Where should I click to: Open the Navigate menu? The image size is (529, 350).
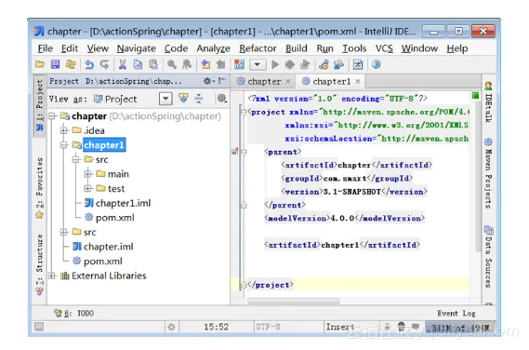tap(137, 48)
